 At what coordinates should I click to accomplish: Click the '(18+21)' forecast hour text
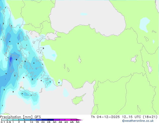[x=150, y=117]
